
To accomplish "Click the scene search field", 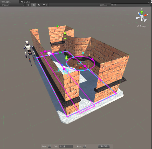I will click(130, 5).
